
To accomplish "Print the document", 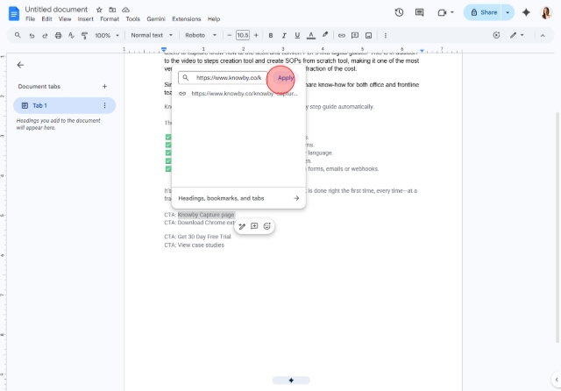I will tap(58, 35).
